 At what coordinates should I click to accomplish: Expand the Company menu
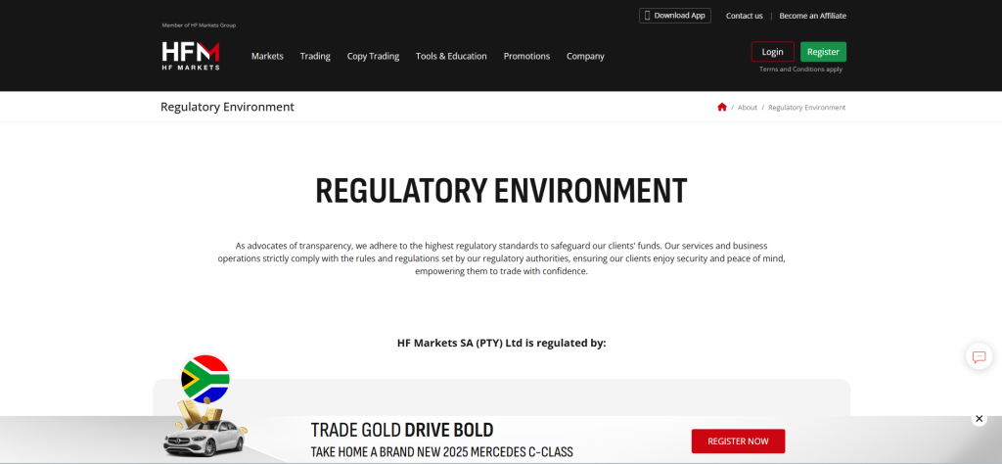[585, 56]
